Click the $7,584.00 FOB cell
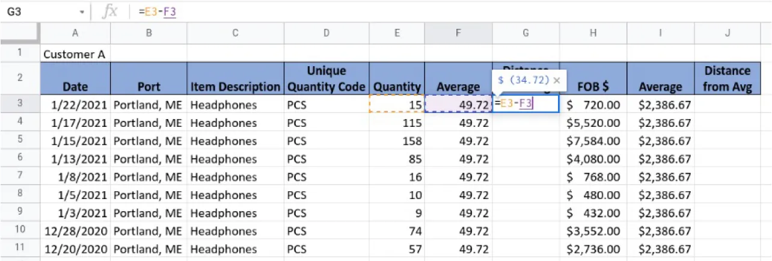The height and width of the screenshot is (261, 772). (593, 141)
